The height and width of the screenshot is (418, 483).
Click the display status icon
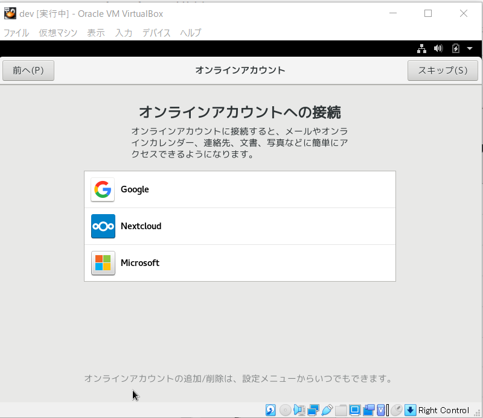(x=354, y=410)
